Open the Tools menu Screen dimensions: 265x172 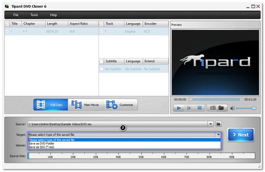[34, 15]
